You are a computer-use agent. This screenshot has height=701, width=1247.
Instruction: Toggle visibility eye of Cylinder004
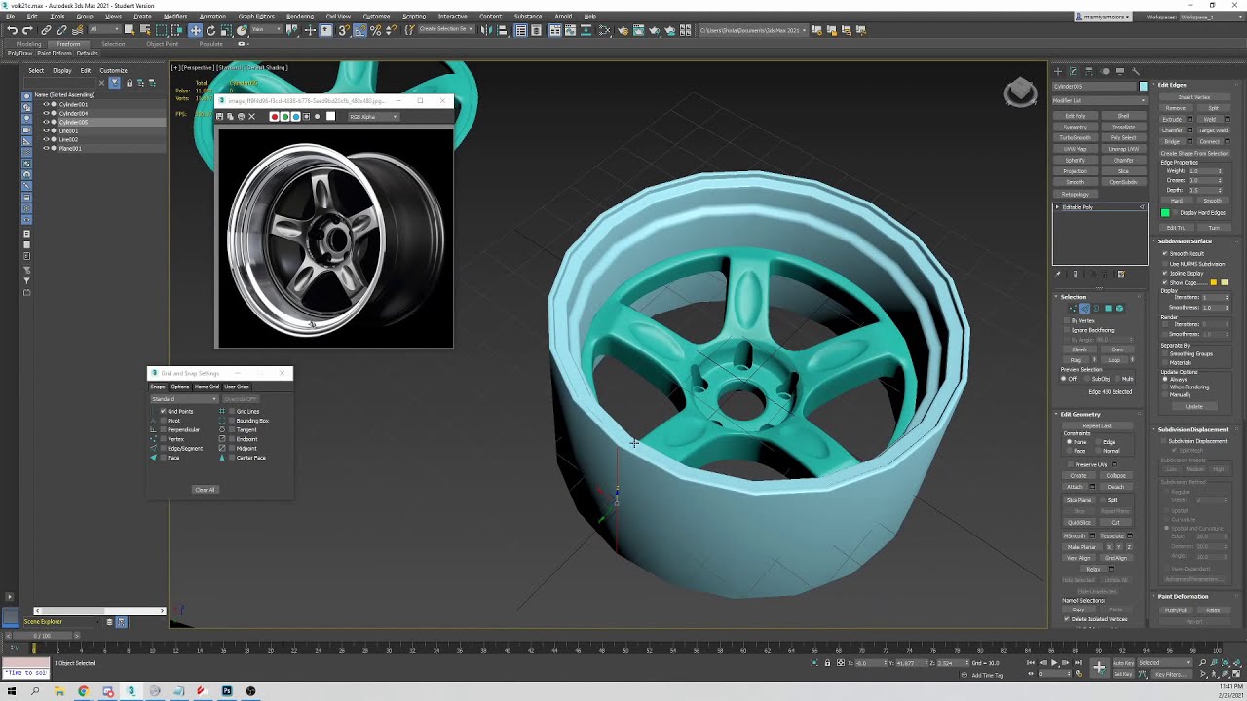46,113
